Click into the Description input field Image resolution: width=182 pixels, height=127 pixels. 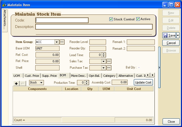click(x=94, y=27)
